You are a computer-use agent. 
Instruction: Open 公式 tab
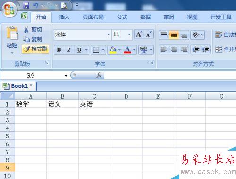click(x=122, y=17)
